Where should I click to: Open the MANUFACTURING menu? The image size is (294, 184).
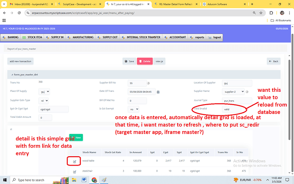coord(80,38)
